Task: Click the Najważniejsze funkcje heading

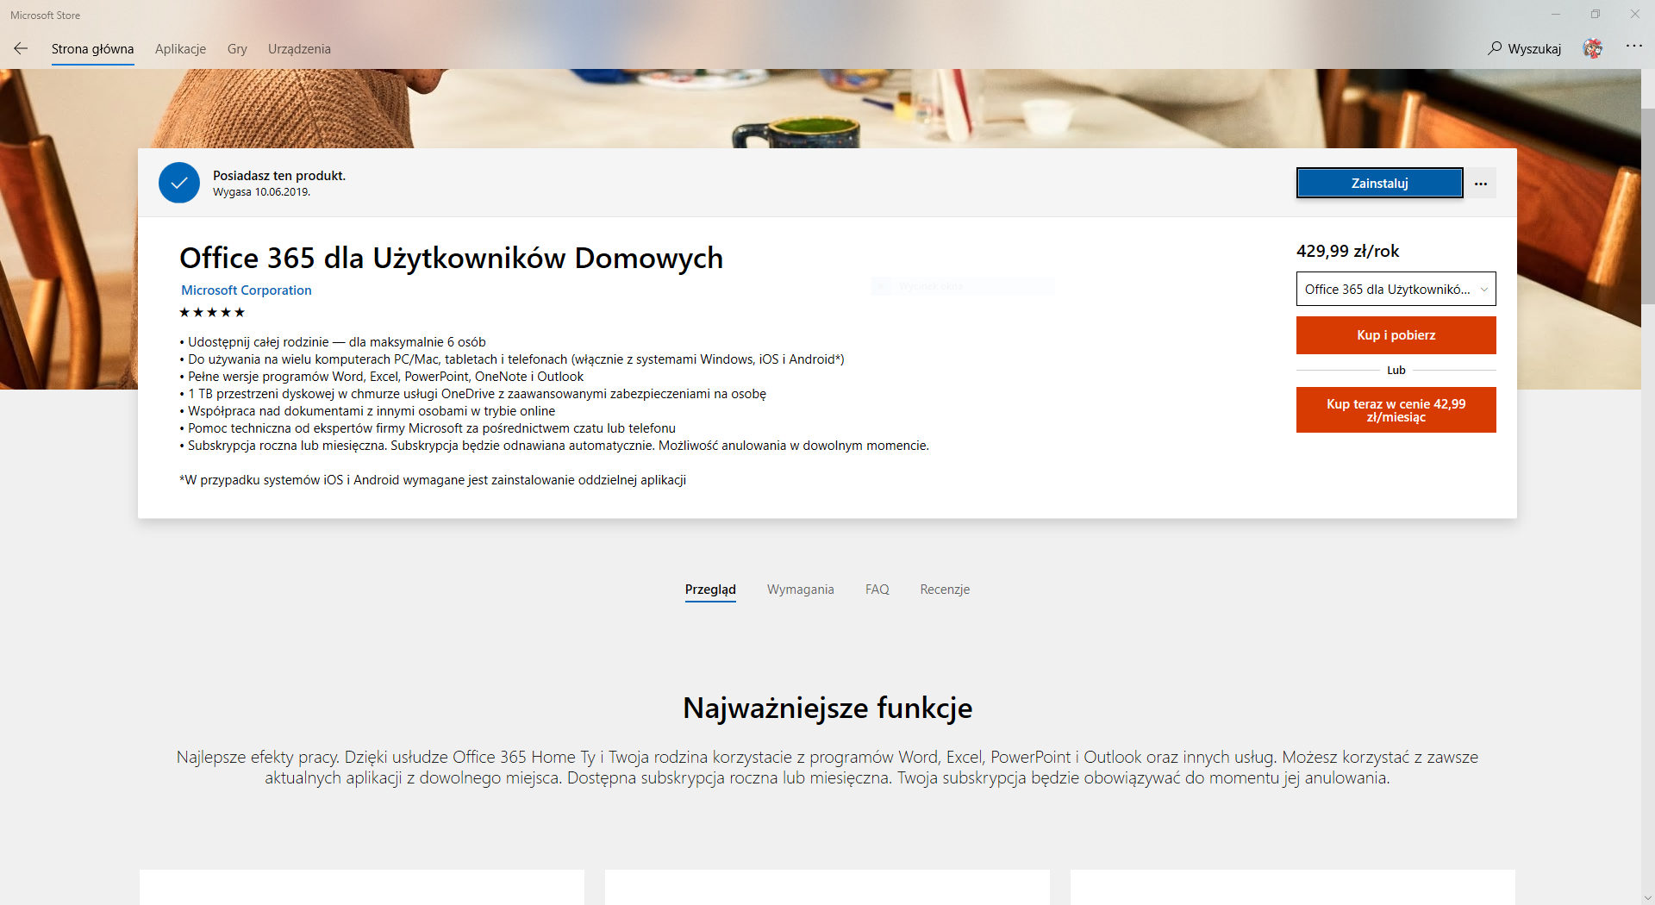Action: (x=827, y=708)
